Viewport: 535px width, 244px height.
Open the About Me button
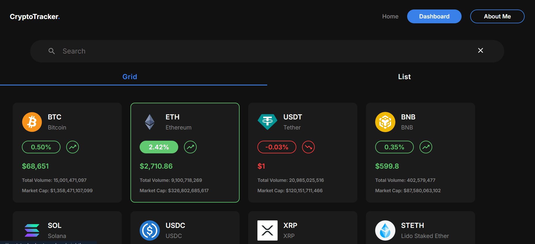coord(497,16)
